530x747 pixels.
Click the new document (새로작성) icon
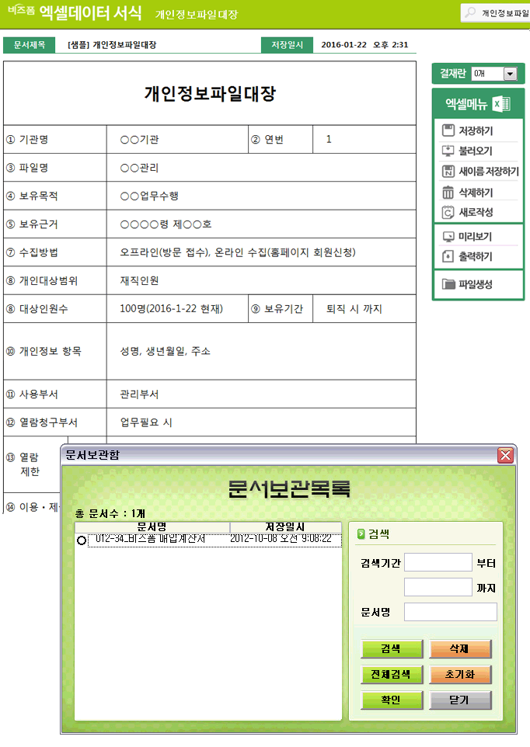click(448, 212)
